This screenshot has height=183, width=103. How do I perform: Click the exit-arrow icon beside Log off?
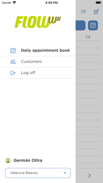13,73
